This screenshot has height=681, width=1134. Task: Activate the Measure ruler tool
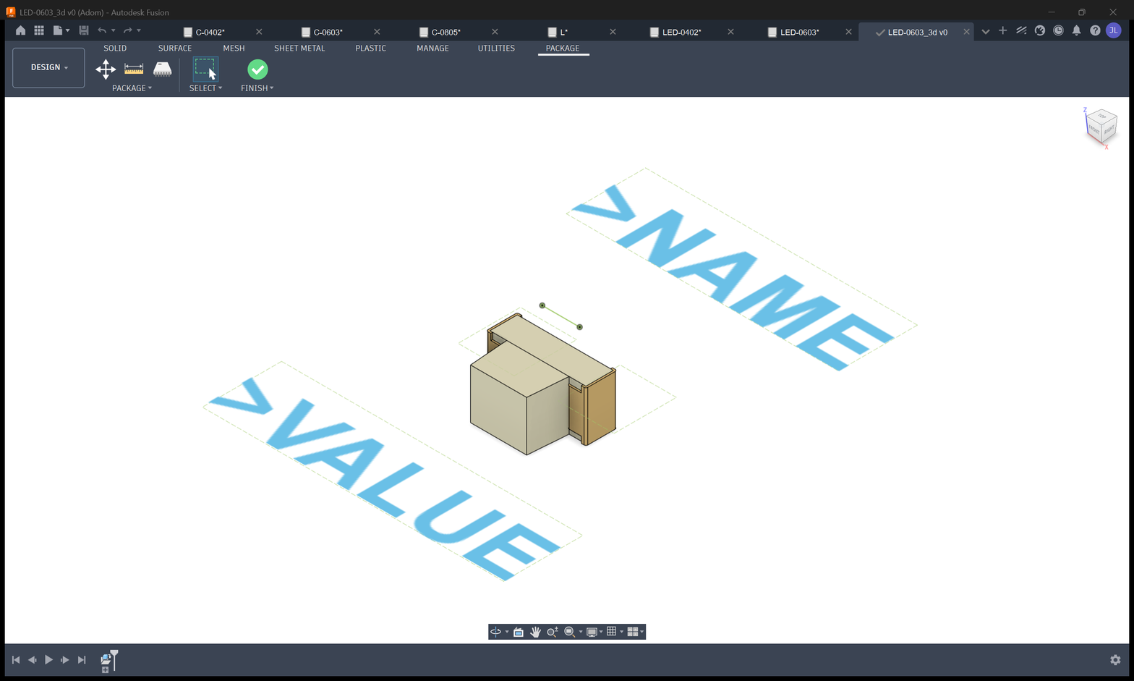pyautogui.click(x=134, y=69)
